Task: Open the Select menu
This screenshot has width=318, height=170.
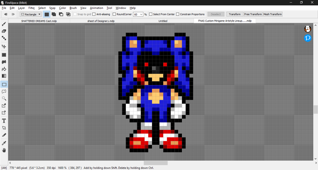Action: pos(42,8)
